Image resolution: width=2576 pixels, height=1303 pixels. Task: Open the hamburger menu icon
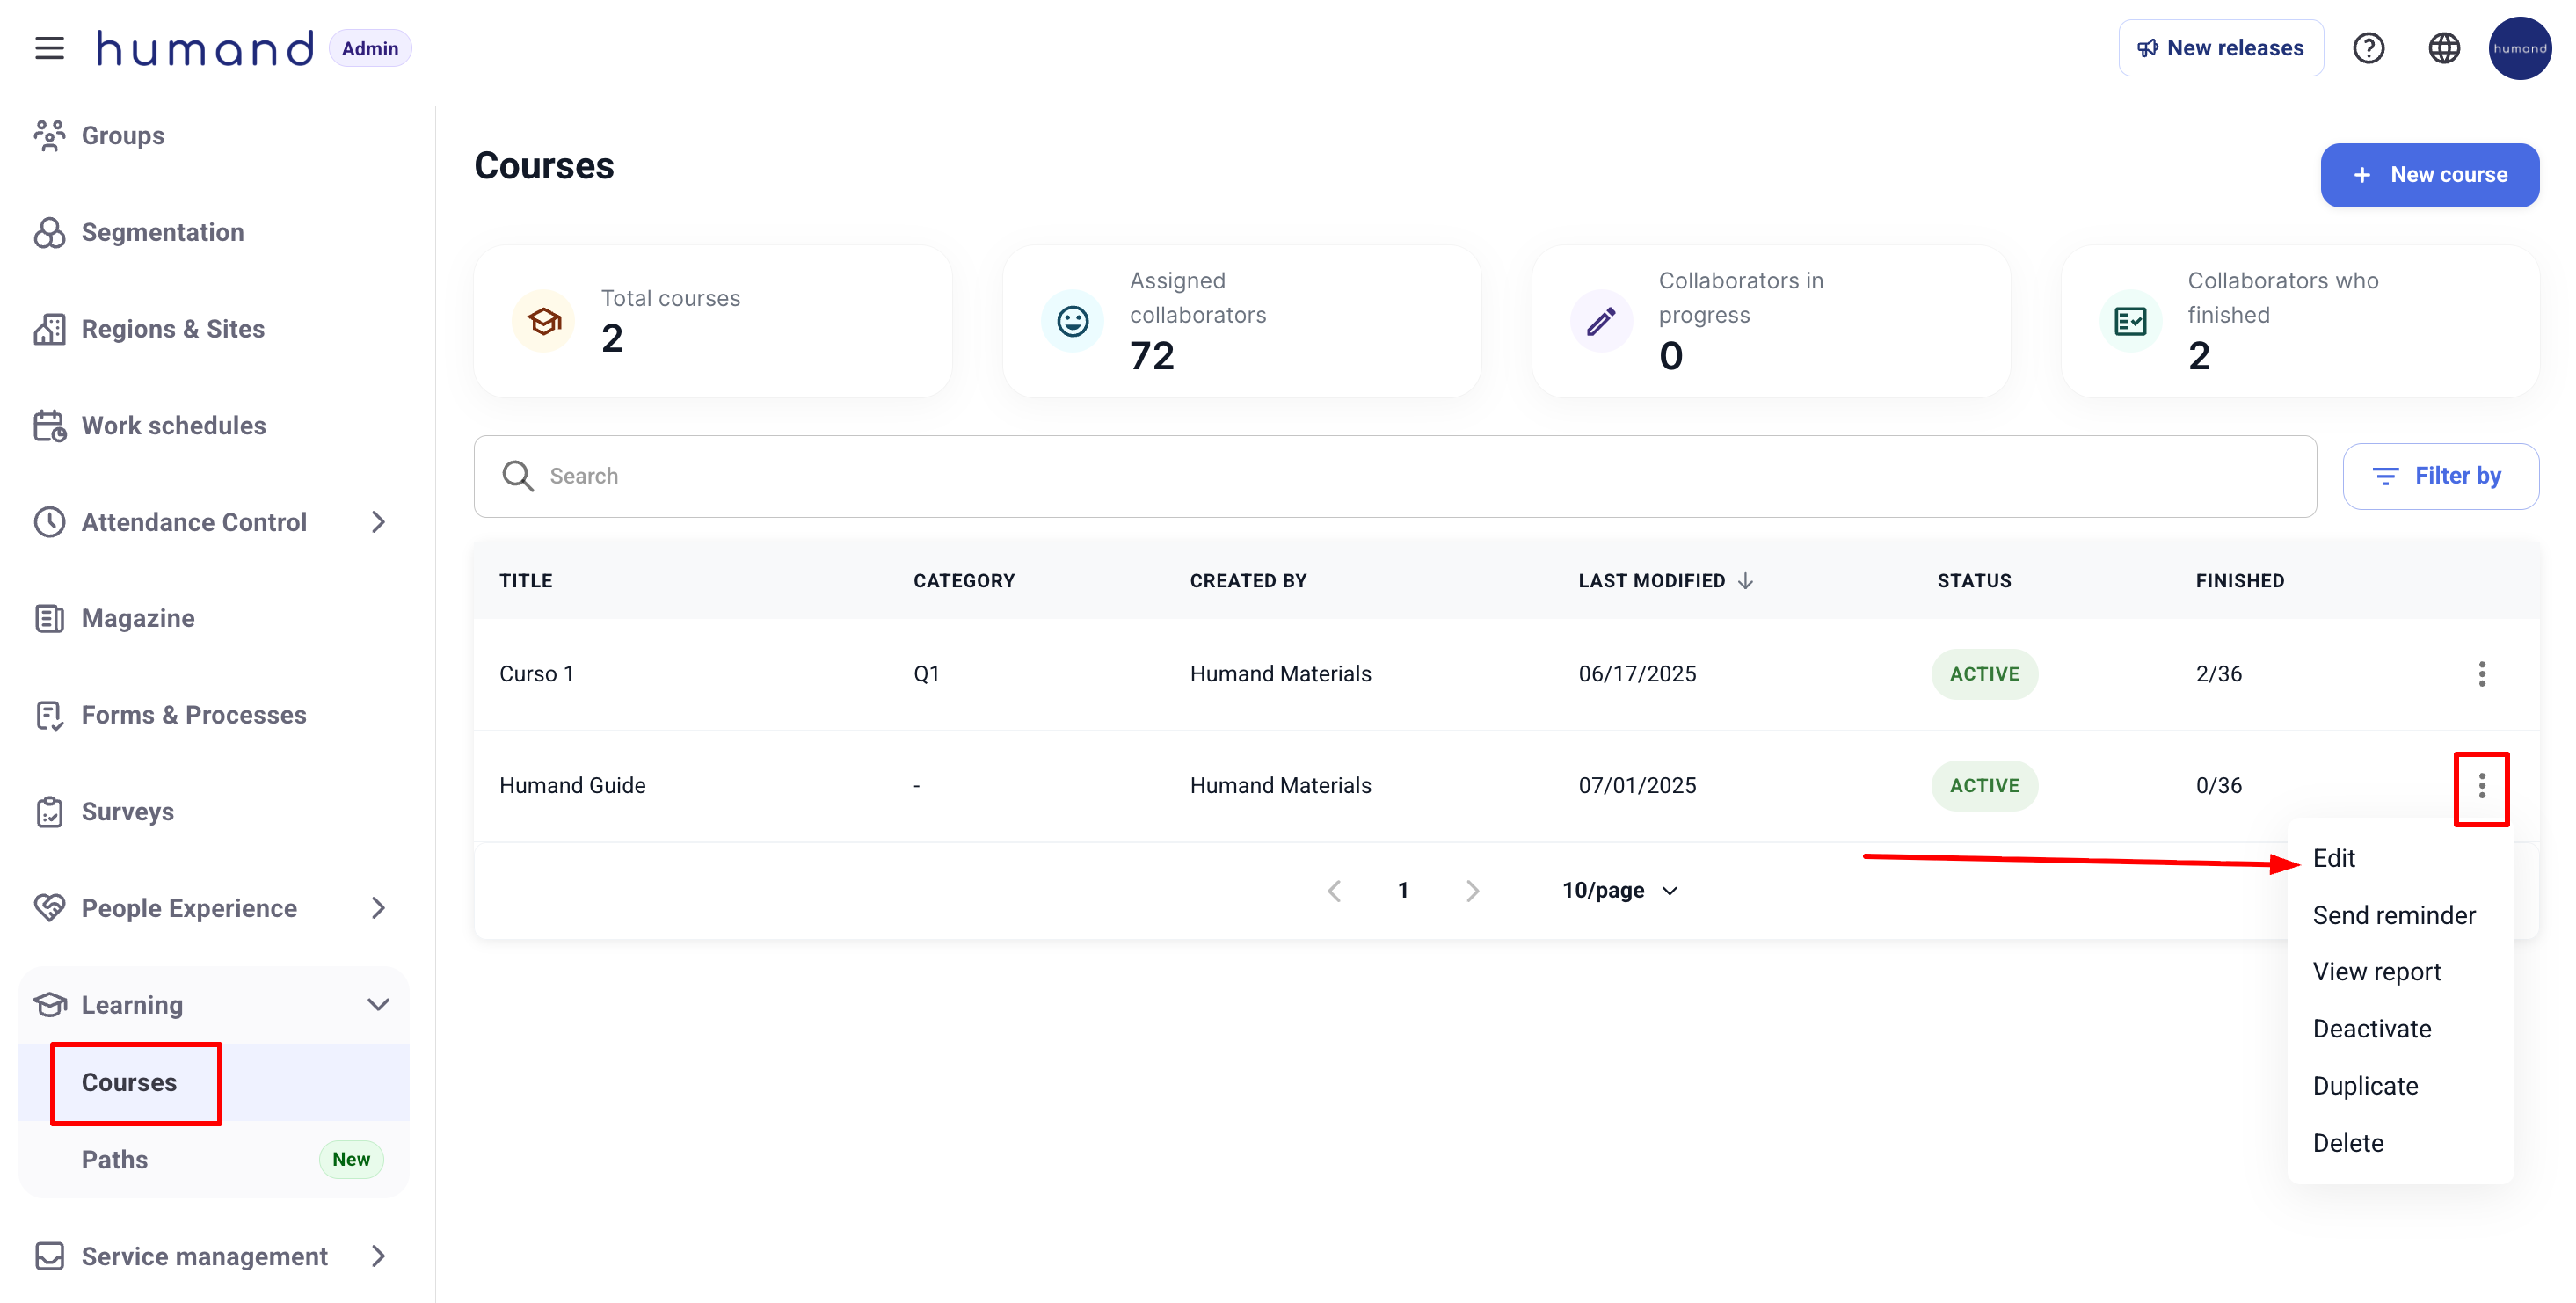pos(49,48)
